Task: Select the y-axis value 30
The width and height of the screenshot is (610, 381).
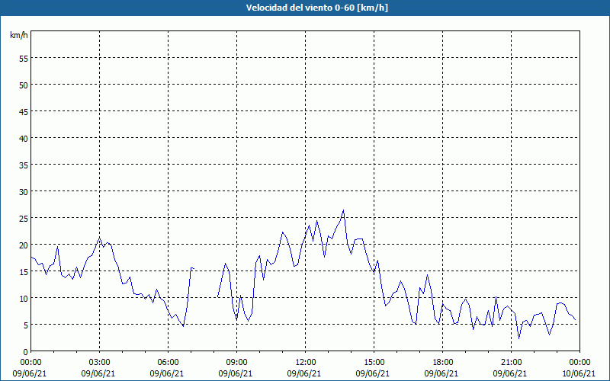Action: tap(24, 192)
